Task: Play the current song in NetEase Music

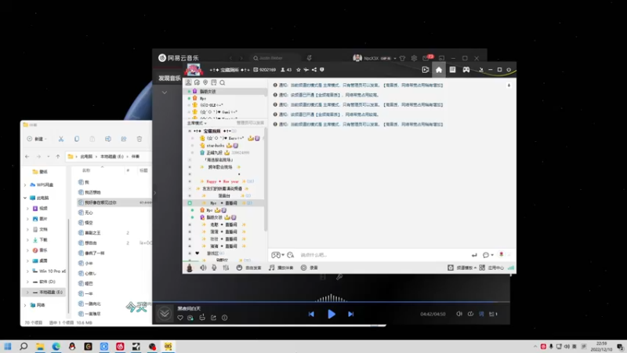Action: (332, 315)
